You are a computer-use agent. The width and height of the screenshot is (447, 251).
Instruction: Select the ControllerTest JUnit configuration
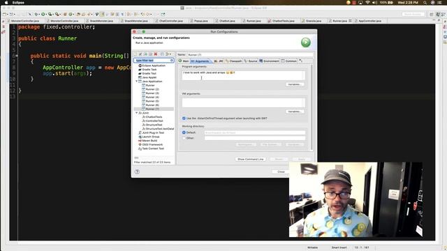(x=152, y=121)
